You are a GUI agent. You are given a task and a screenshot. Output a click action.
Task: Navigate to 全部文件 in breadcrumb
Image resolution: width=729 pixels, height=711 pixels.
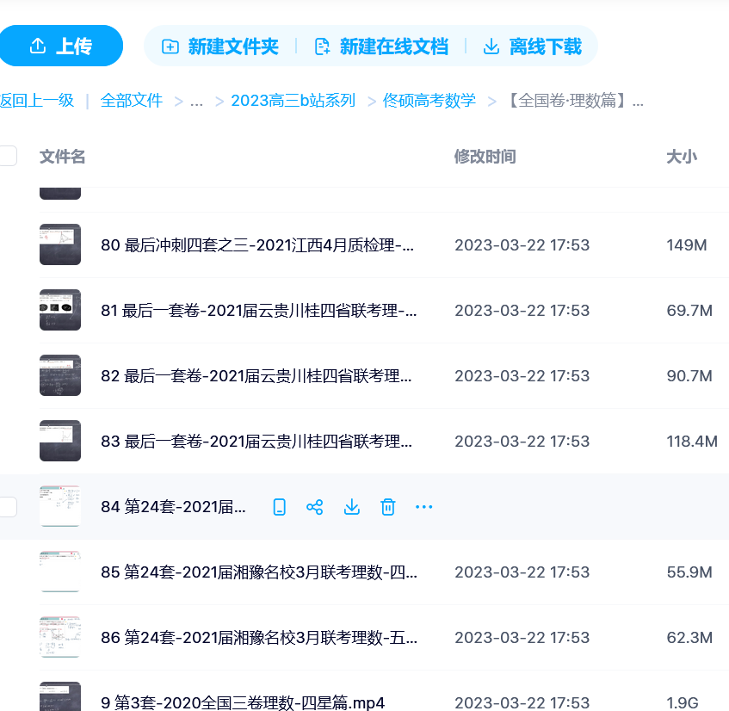(132, 101)
